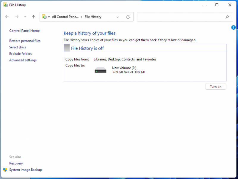
Task: Click the File History icon in address bar
Action: (x=44, y=17)
